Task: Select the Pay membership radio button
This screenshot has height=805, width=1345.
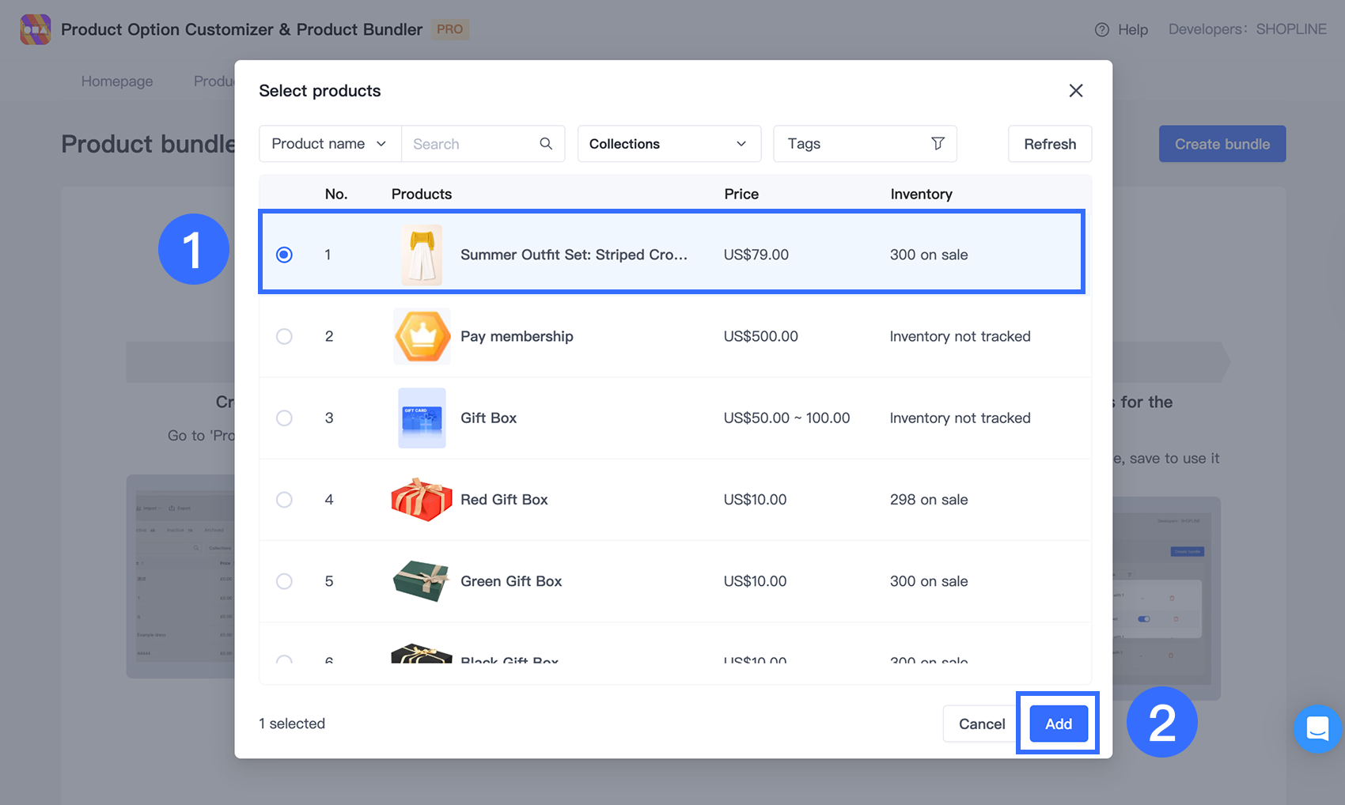Action: point(284,336)
